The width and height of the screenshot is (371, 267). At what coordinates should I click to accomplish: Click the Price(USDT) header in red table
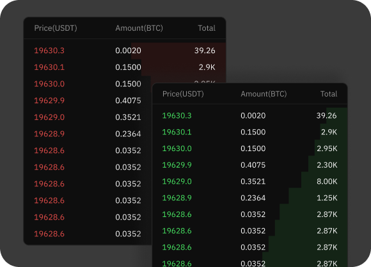click(x=56, y=28)
